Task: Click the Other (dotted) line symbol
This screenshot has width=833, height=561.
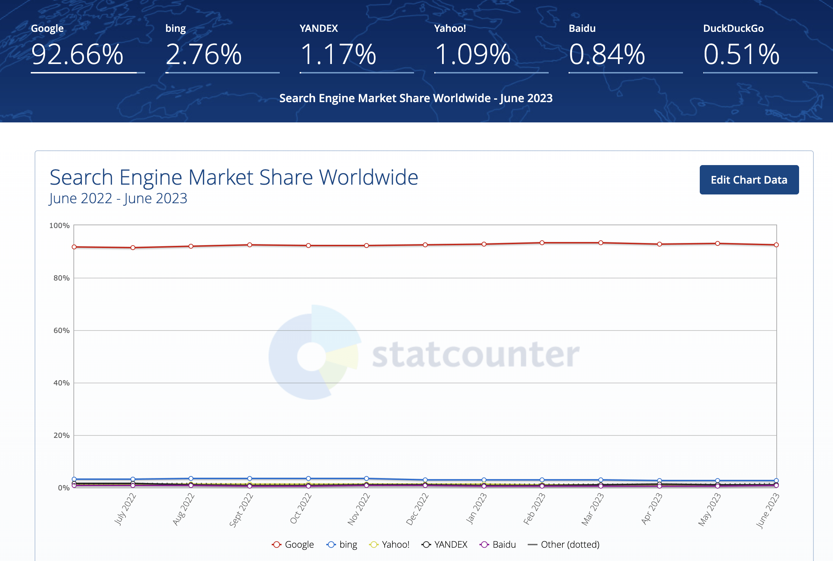Action: [532, 544]
